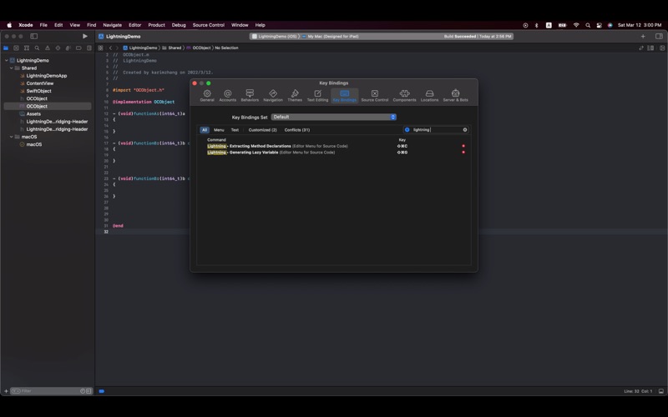Click conflict indicator for Extracting Method Declarations
This screenshot has height=417, width=668.
pos(463,146)
